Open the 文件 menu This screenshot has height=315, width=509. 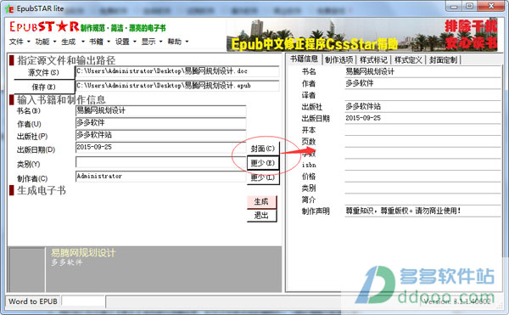point(20,42)
